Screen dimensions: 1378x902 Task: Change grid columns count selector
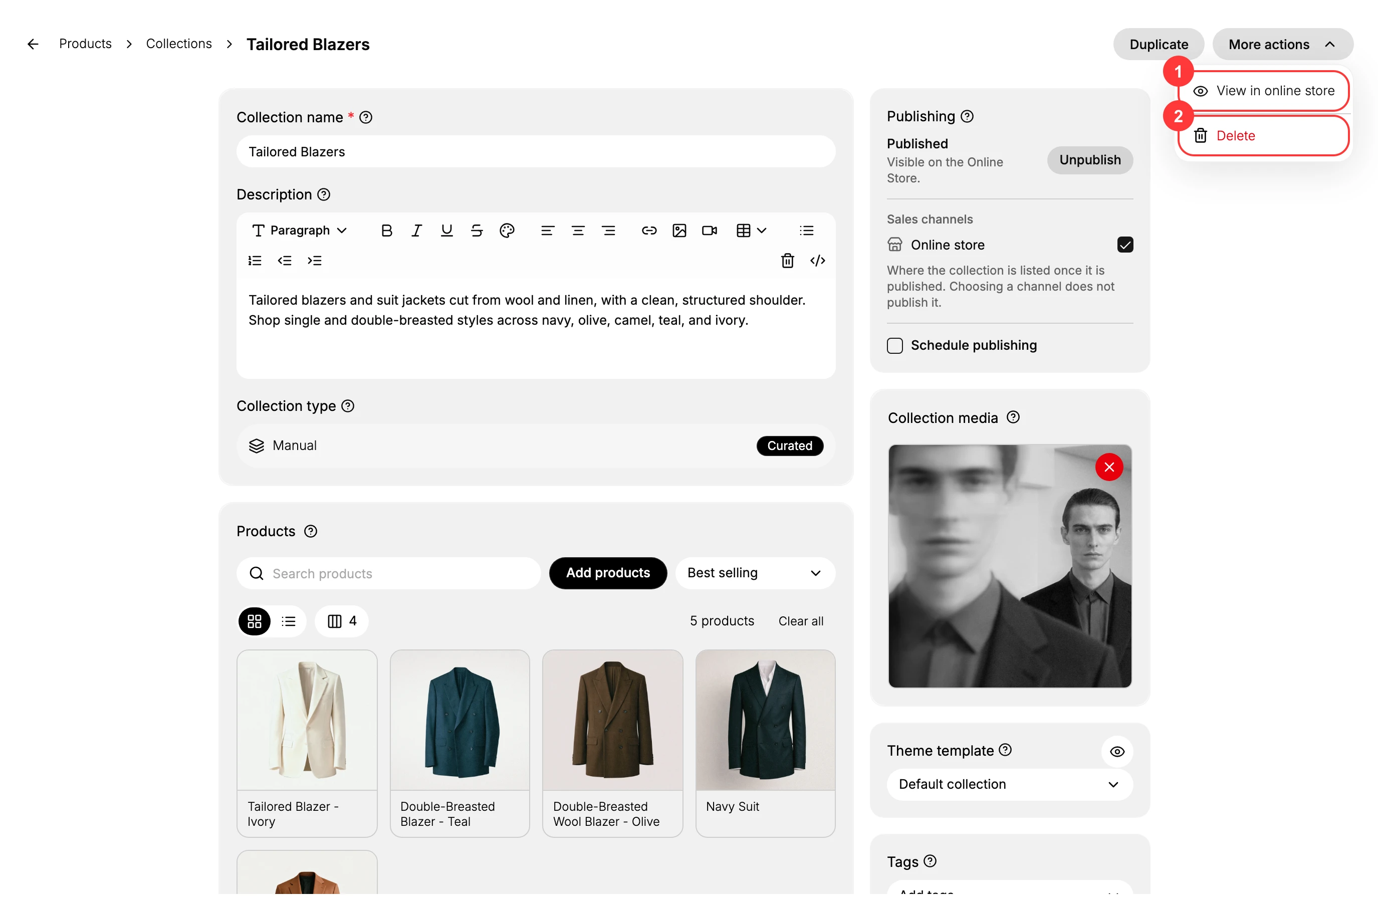coord(342,622)
